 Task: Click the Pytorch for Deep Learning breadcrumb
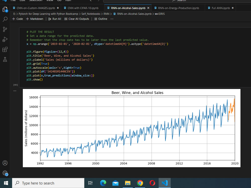(x=48, y=14)
